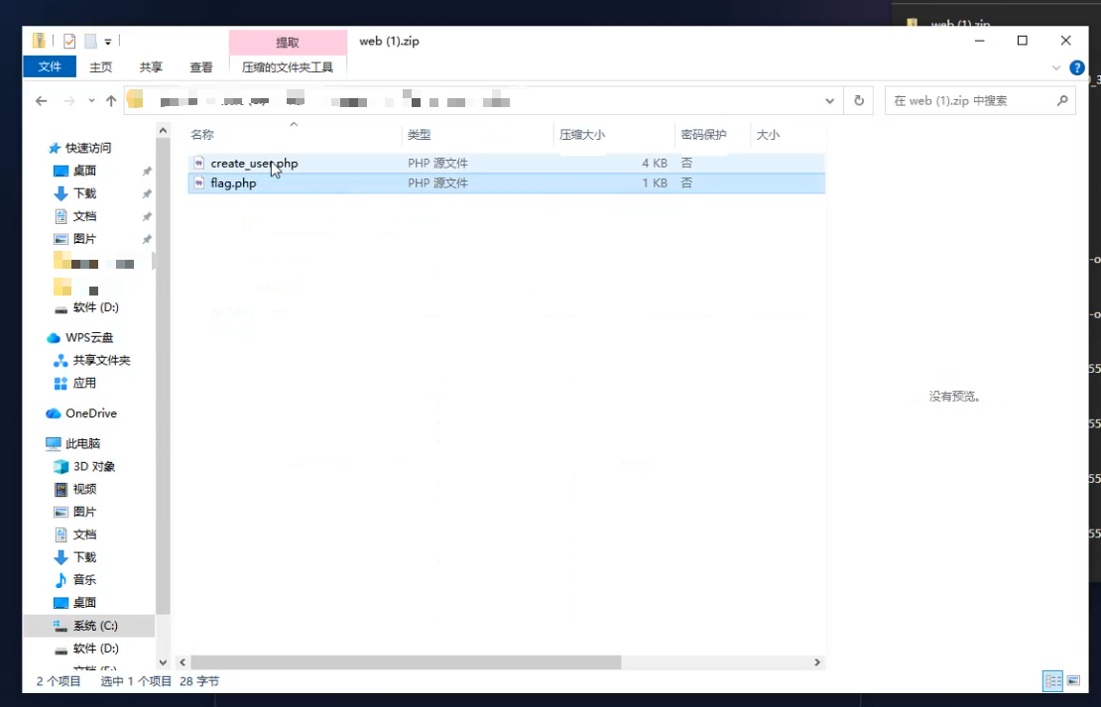Click the left arrow of horizontal scrollbar

tap(183, 662)
